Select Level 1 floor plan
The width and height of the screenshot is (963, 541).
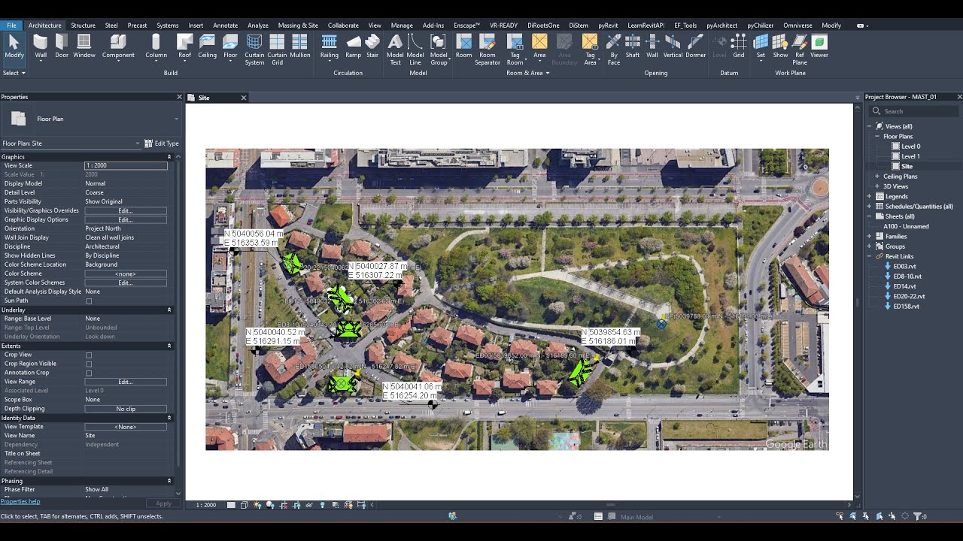pyautogui.click(x=910, y=156)
